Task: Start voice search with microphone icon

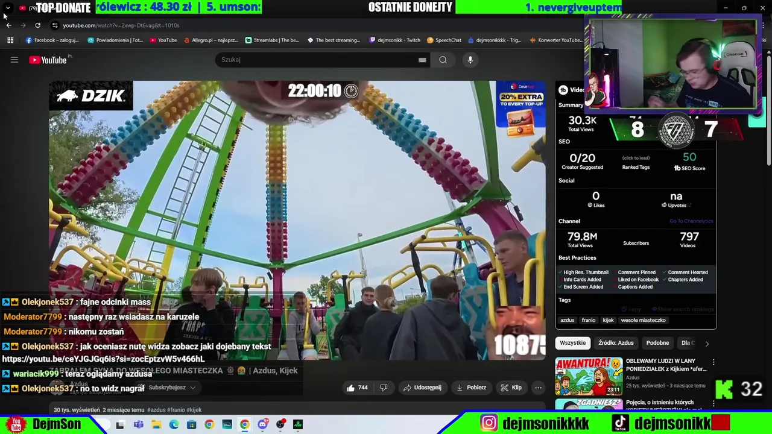Action: tap(470, 60)
